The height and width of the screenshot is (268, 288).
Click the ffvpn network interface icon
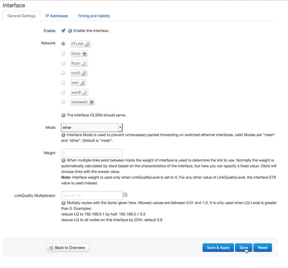(85, 64)
